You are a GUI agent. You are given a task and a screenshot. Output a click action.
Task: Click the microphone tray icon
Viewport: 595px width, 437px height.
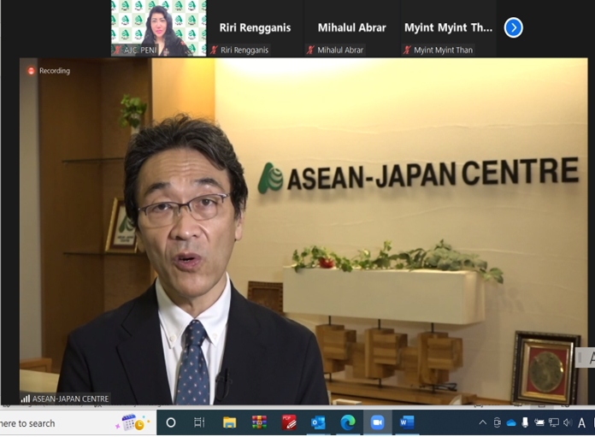coord(525,422)
